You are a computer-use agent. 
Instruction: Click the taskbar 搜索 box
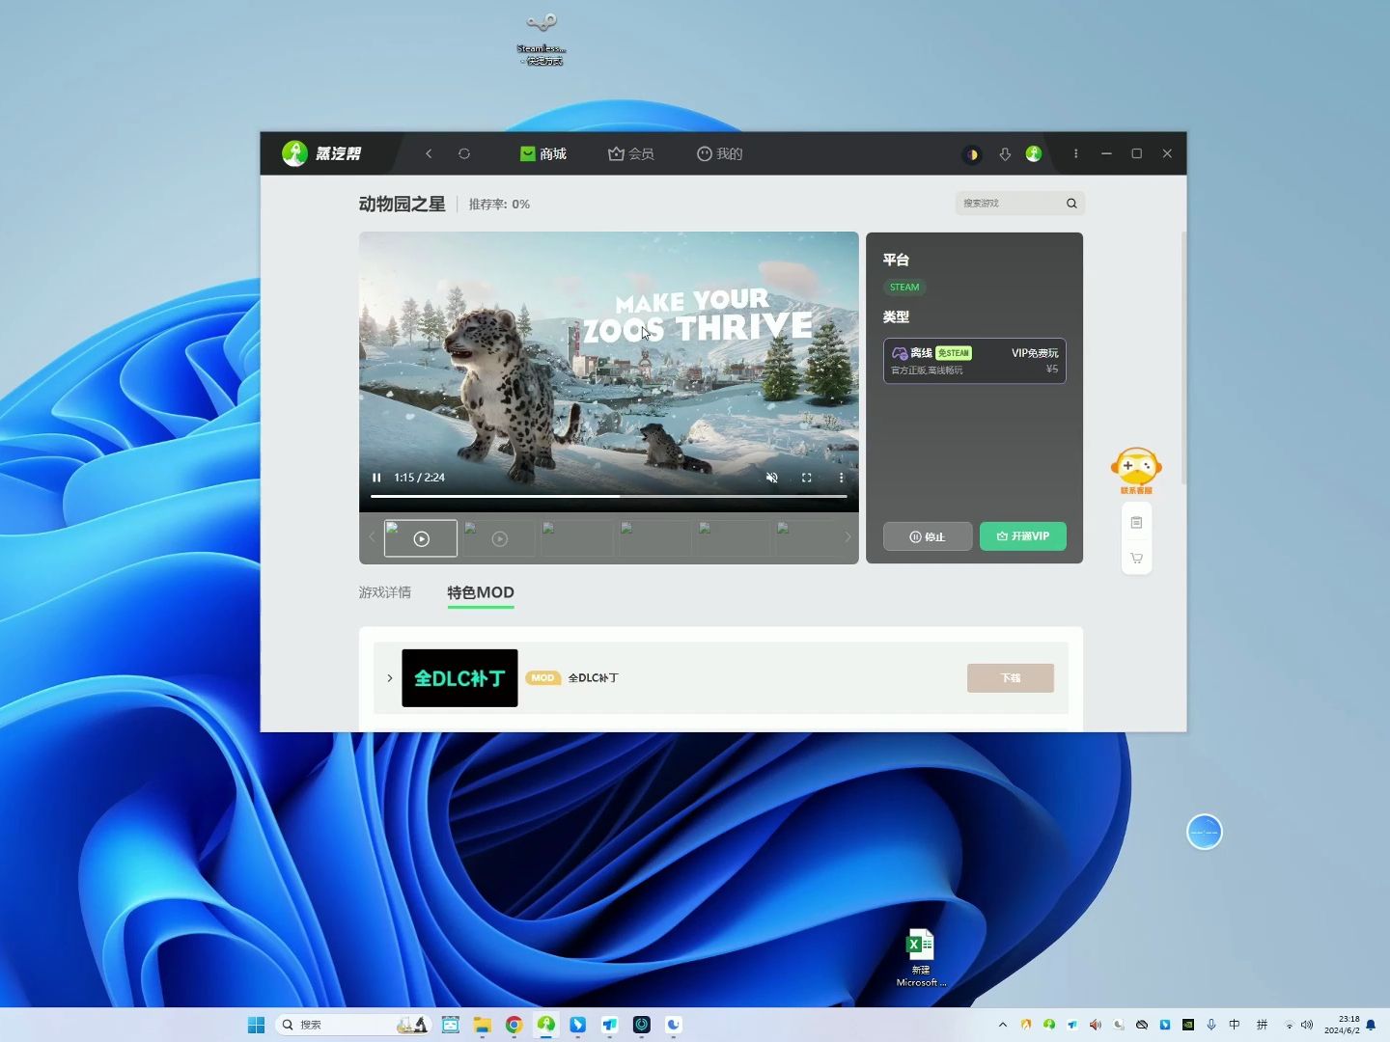(353, 1025)
